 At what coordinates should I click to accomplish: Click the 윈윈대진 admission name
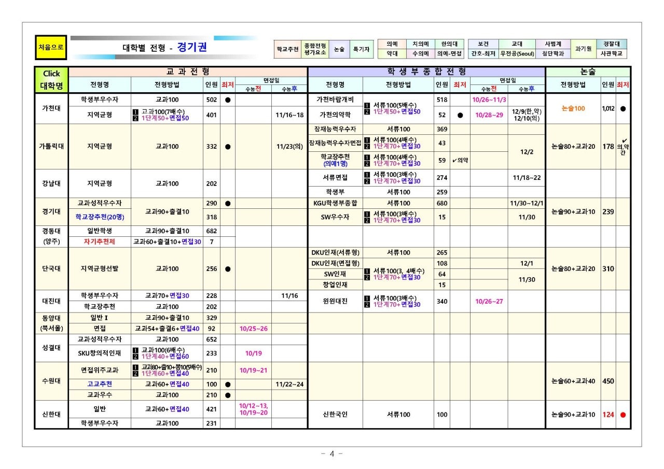(x=335, y=301)
